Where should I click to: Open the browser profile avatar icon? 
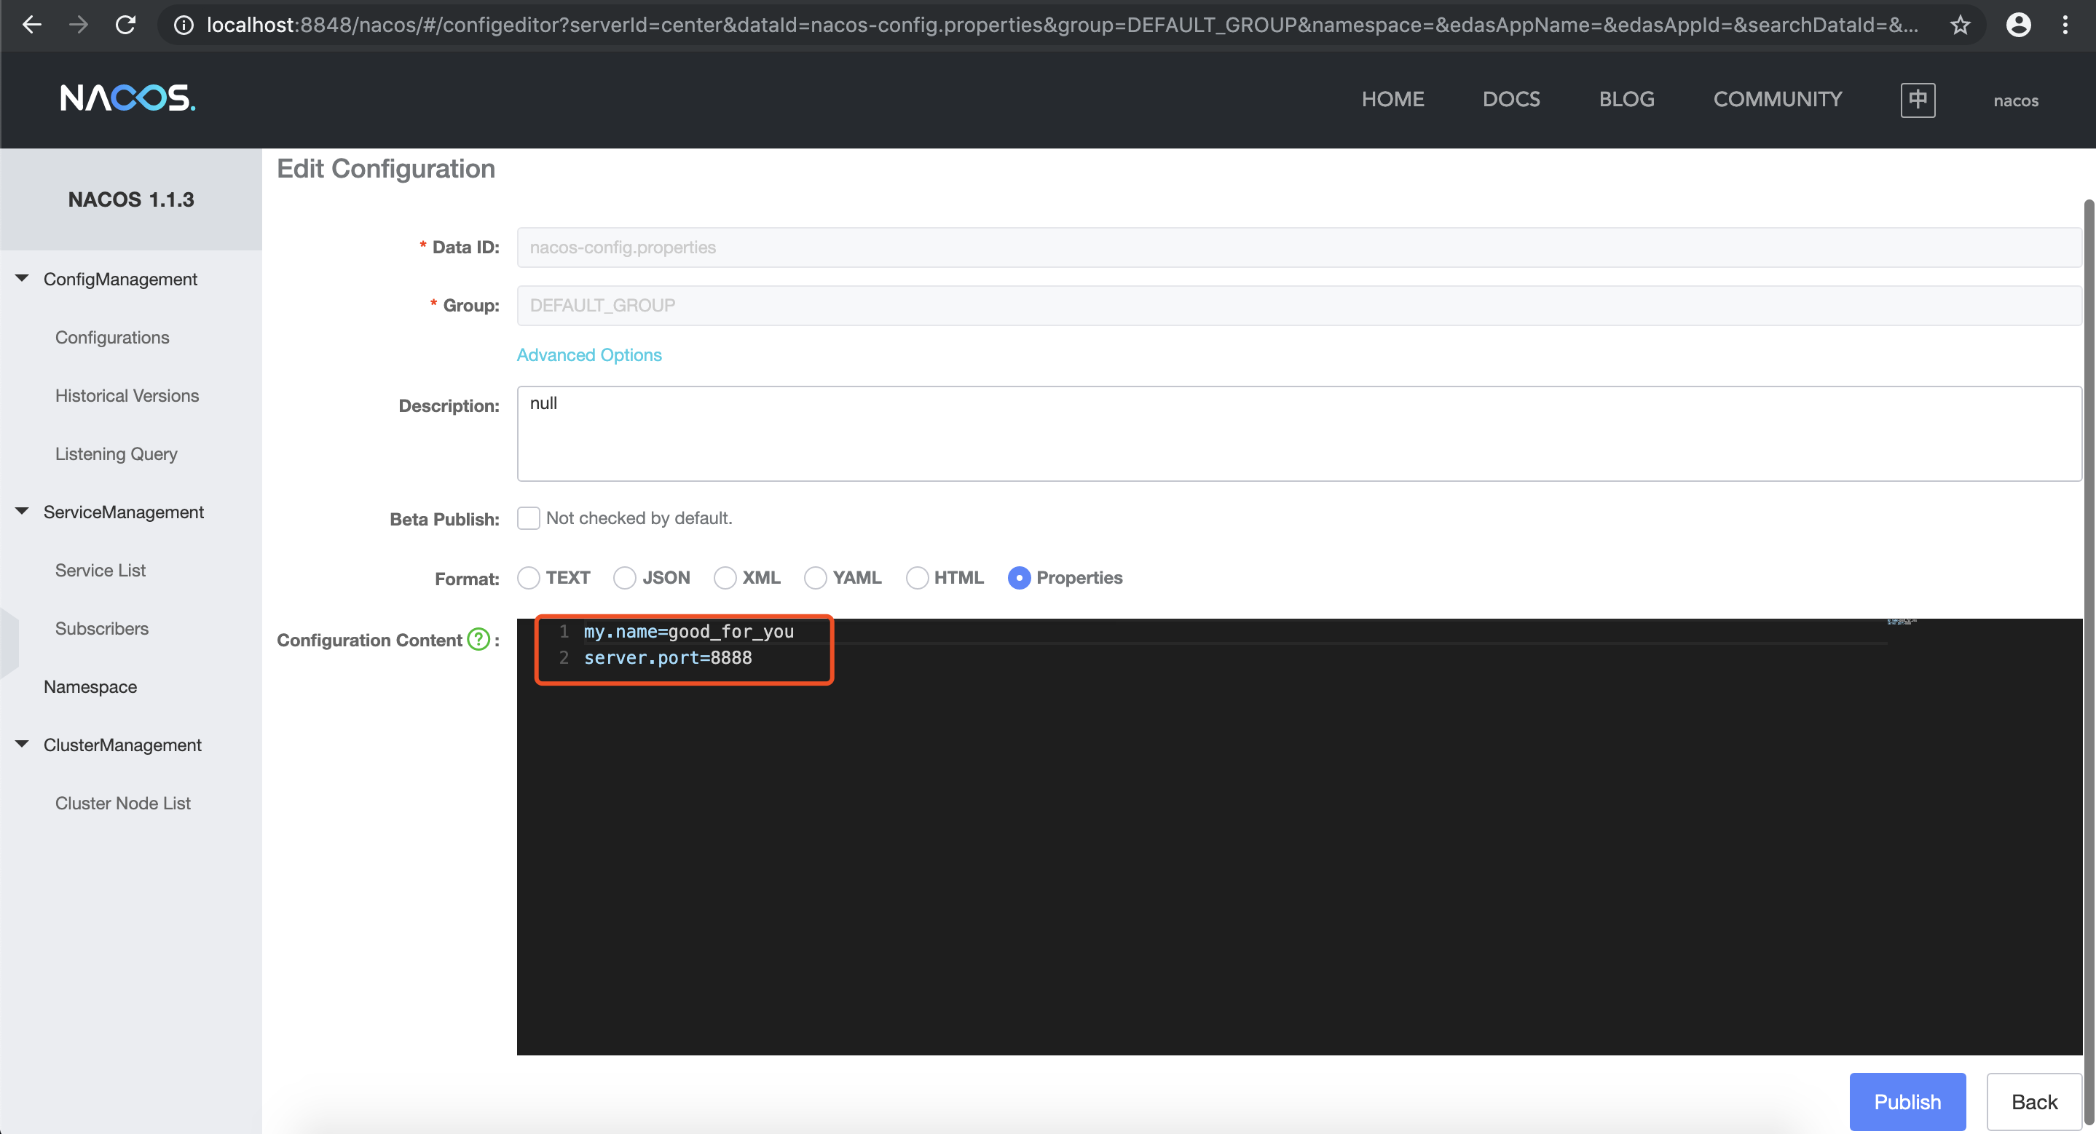(2018, 25)
